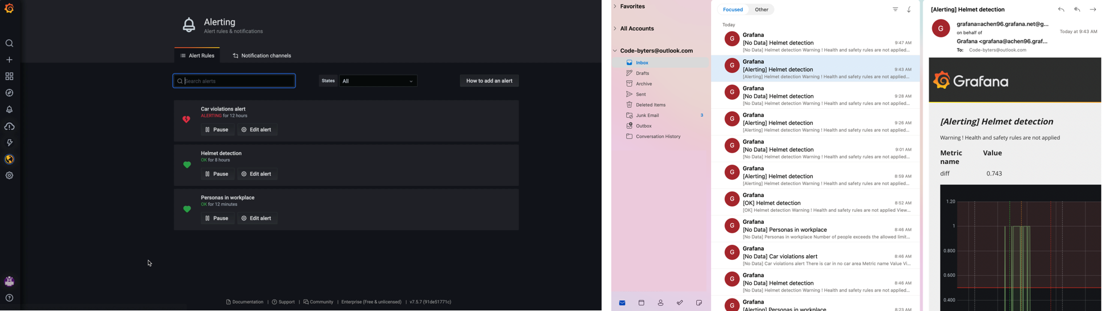Click sender avatar G in email header
This screenshot has height=311, width=1105.
coord(941,28)
